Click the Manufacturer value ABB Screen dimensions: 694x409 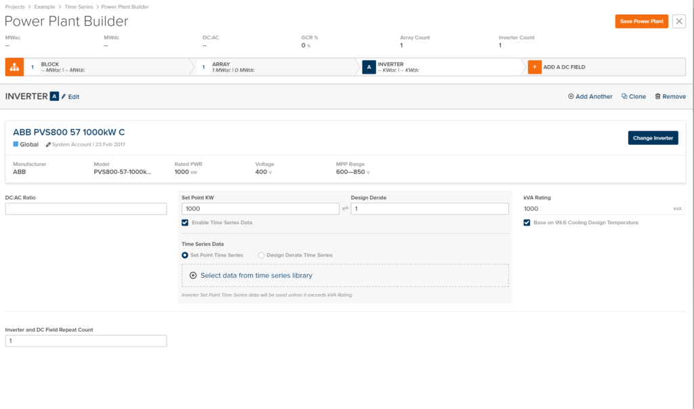point(20,172)
